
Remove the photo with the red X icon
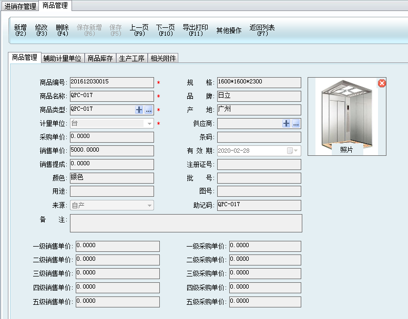tap(382, 83)
